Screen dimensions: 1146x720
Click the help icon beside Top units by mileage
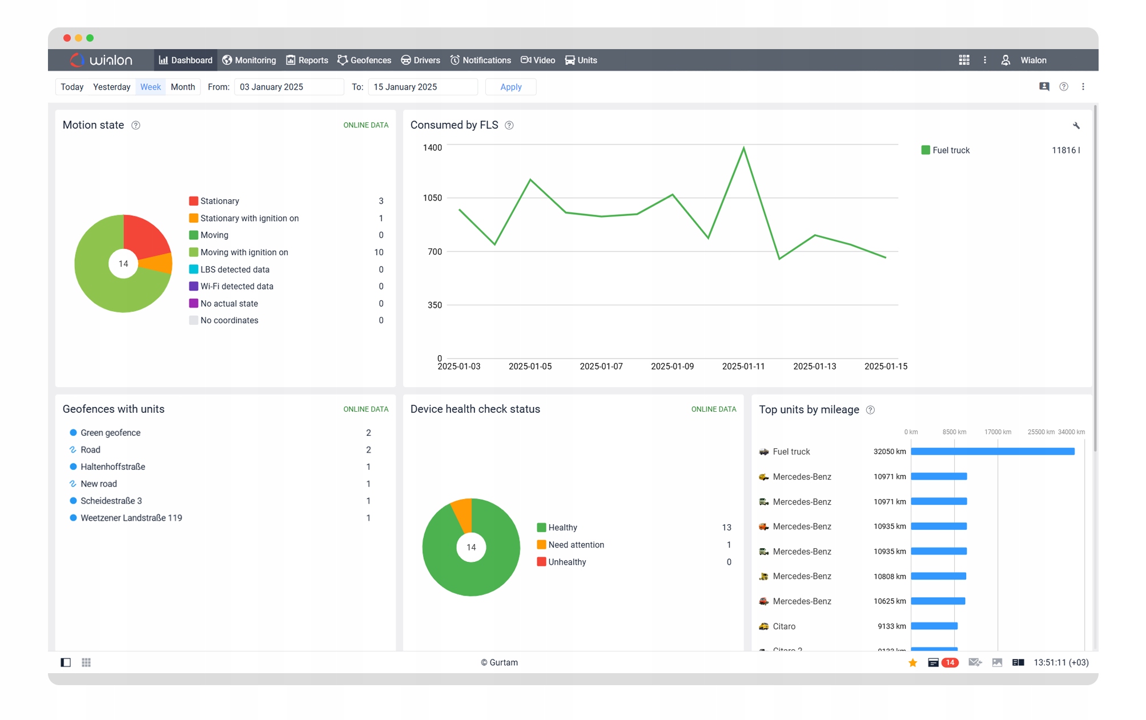[x=870, y=410]
